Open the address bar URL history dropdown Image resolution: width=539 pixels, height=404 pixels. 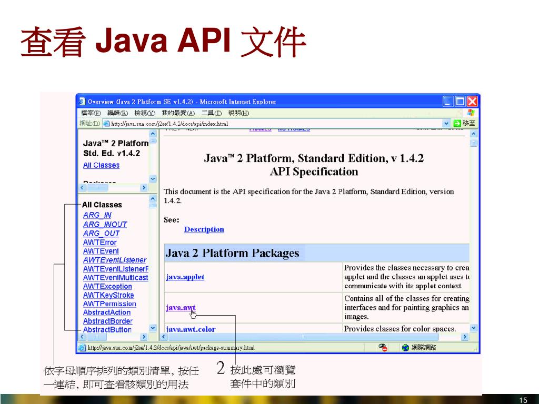(x=446, y=124)
